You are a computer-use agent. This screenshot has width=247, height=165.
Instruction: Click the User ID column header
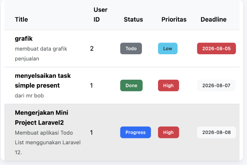tap(100, 15)
